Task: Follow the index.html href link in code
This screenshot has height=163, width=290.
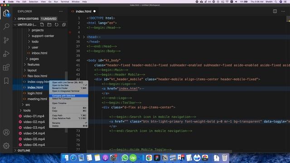Action: point(128,89)
